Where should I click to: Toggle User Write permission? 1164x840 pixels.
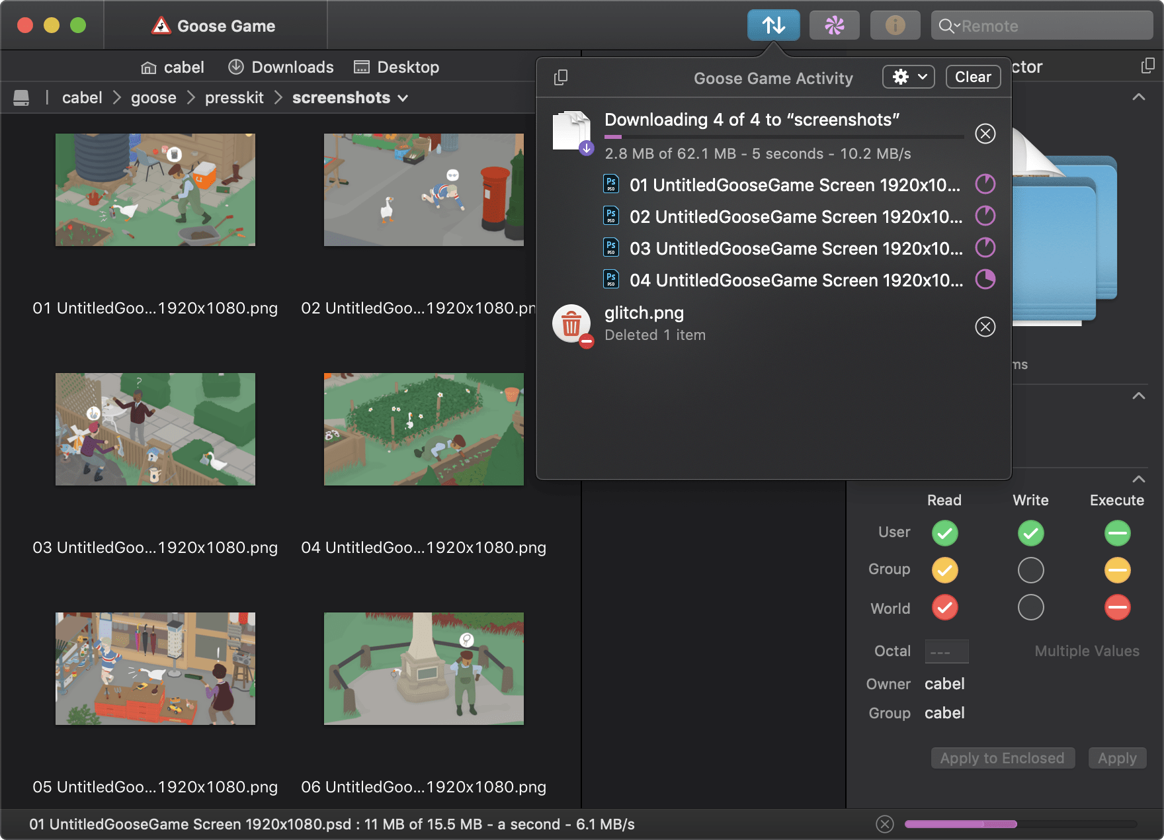click(1030, 533)
